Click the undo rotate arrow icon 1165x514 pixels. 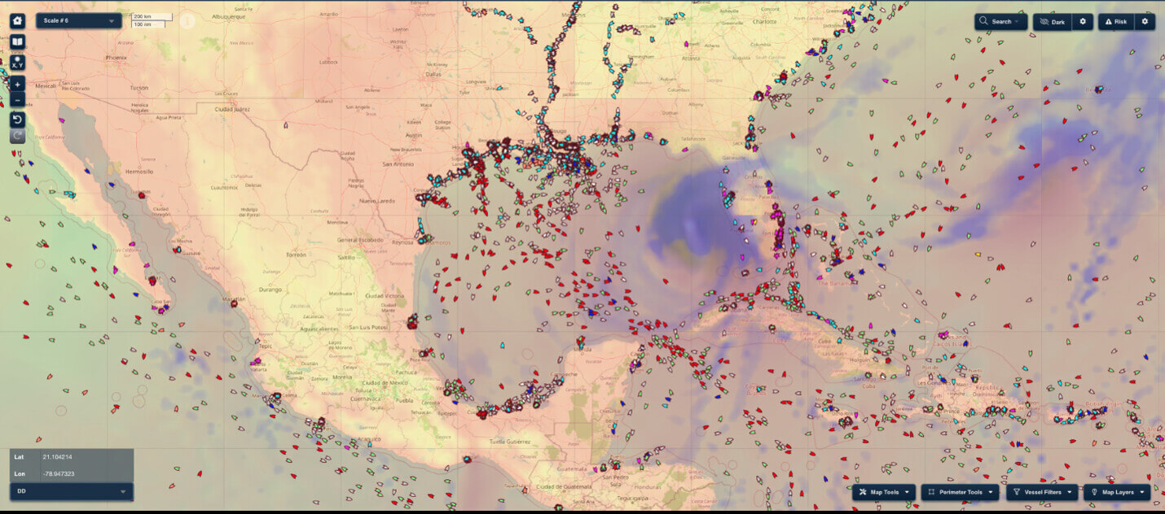pos(18,120)
